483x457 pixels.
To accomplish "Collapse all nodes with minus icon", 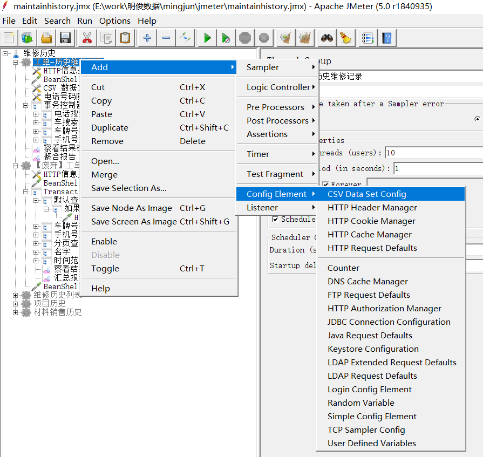I will click(x=166, y=38).
